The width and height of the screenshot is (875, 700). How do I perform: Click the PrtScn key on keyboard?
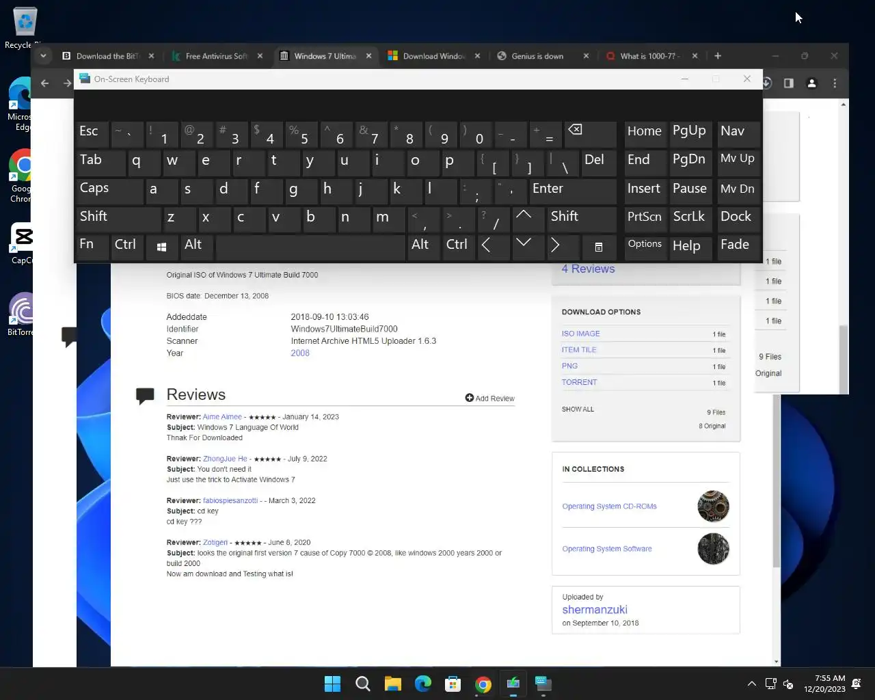point(645,218)
